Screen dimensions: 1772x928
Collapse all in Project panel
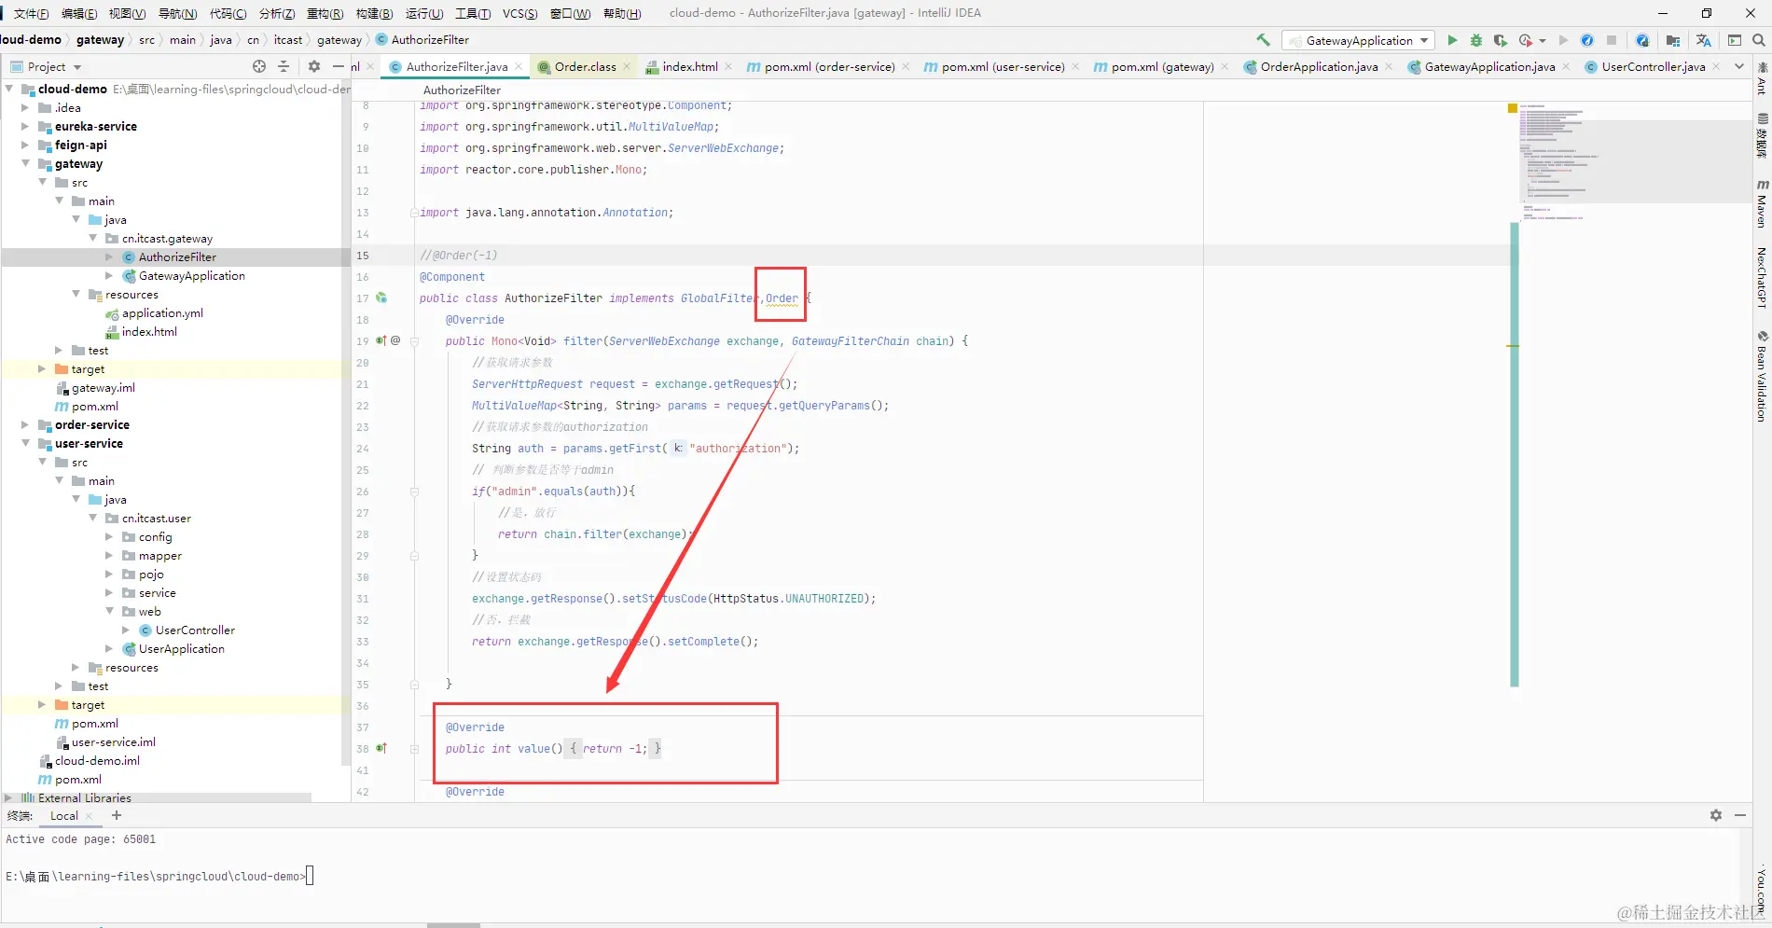[284, 66]
